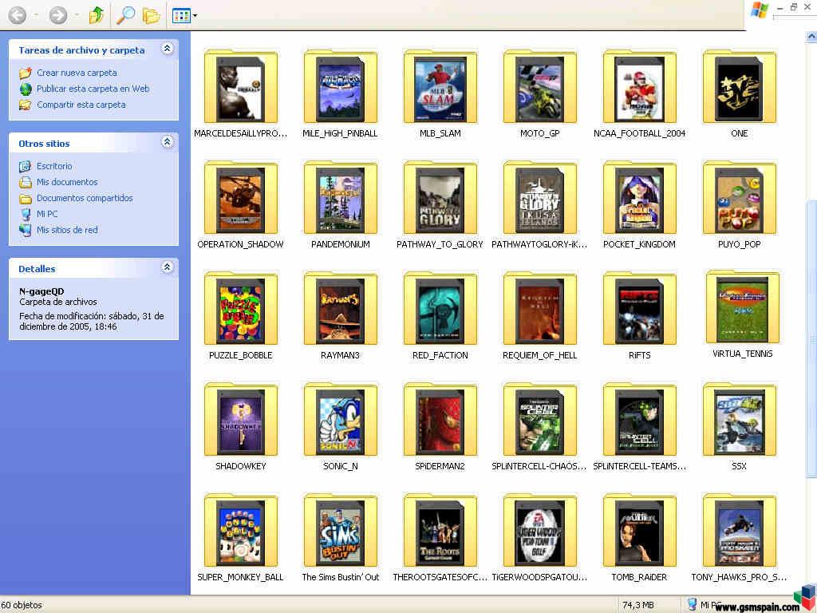Open Mis sitios de red
817x613 pixels.
point(67,230)
